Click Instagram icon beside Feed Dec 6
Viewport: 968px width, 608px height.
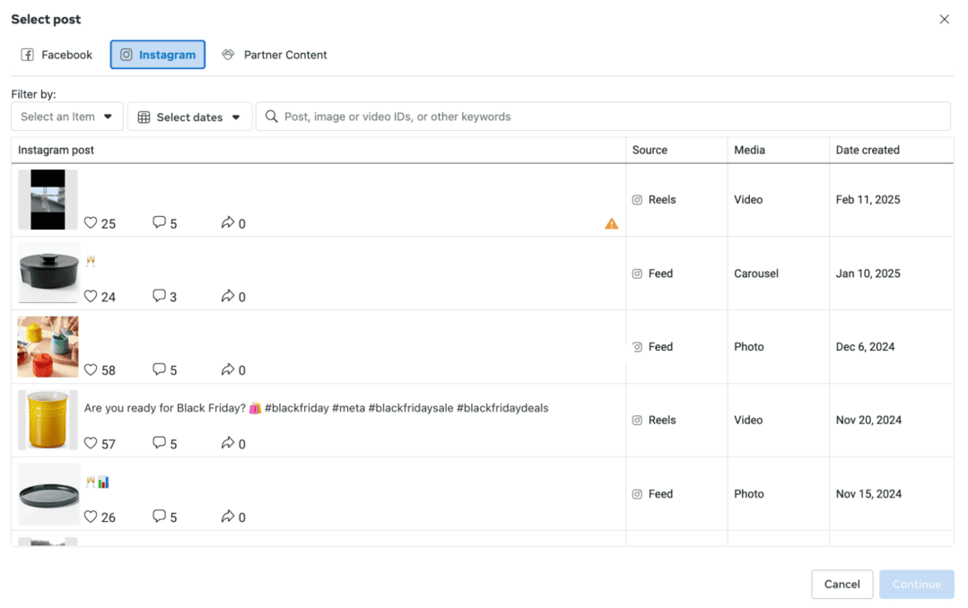click(637, 347)
